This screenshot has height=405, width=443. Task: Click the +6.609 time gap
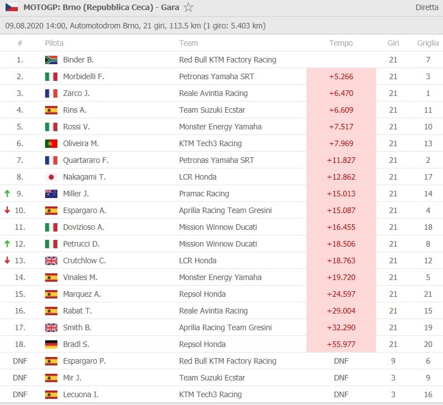tap(341, 110)
